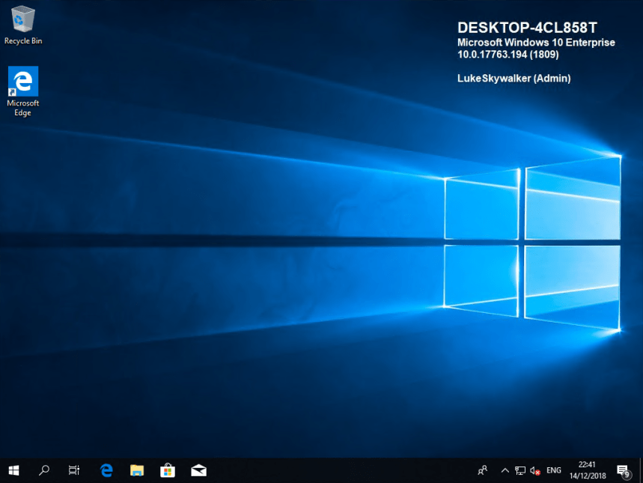Launch Edge from the taskbar
643x483 pixels.
pos(106,470)
